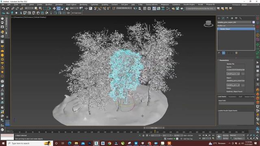Screen dimensions: 260x146
Task: Click the object color swatch
Action: click(253, 22)
